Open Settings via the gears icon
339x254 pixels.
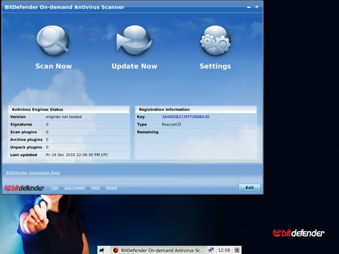216,41
